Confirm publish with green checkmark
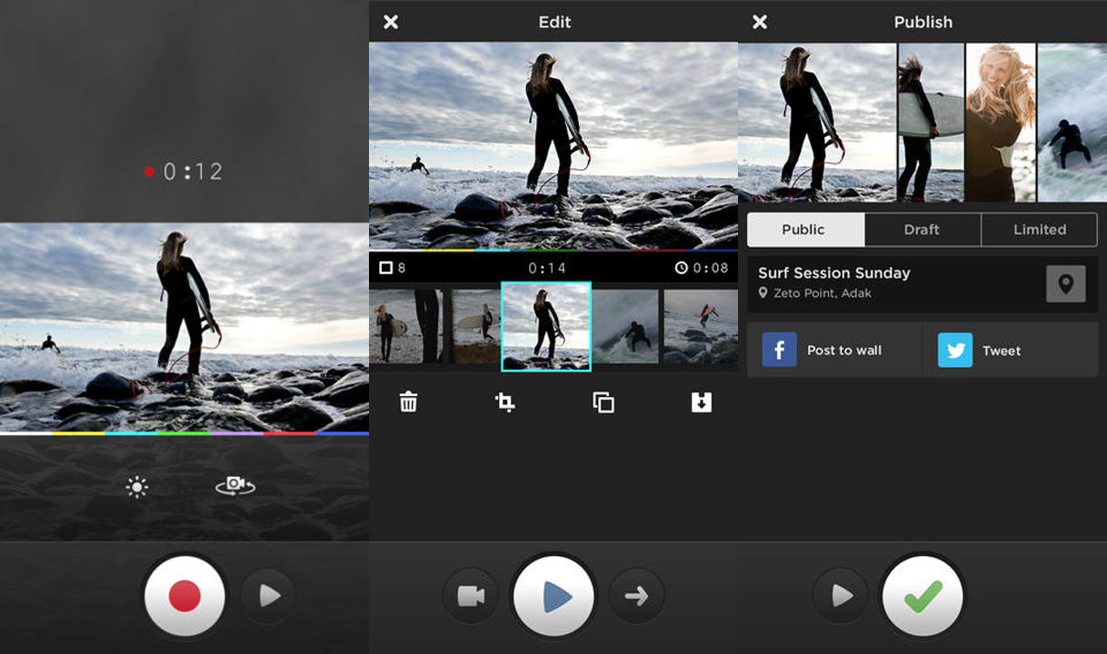This screenshot has height=654, width=1107. 922,597
